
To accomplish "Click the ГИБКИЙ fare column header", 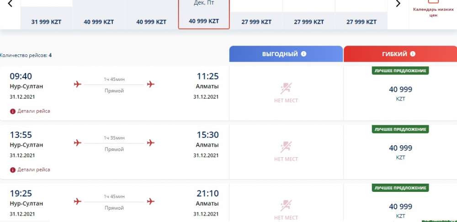I will pyautogui.click(x=394, y=54).
